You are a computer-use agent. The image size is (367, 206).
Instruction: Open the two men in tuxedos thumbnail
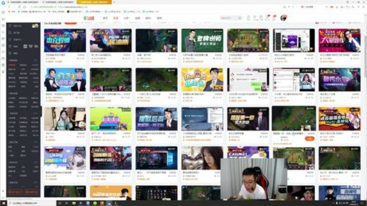pyautogui.click(x=65, y=80)
